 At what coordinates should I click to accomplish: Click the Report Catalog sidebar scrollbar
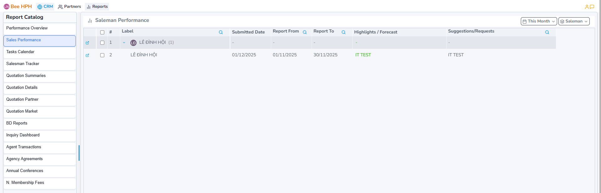[x=79, y=153]
